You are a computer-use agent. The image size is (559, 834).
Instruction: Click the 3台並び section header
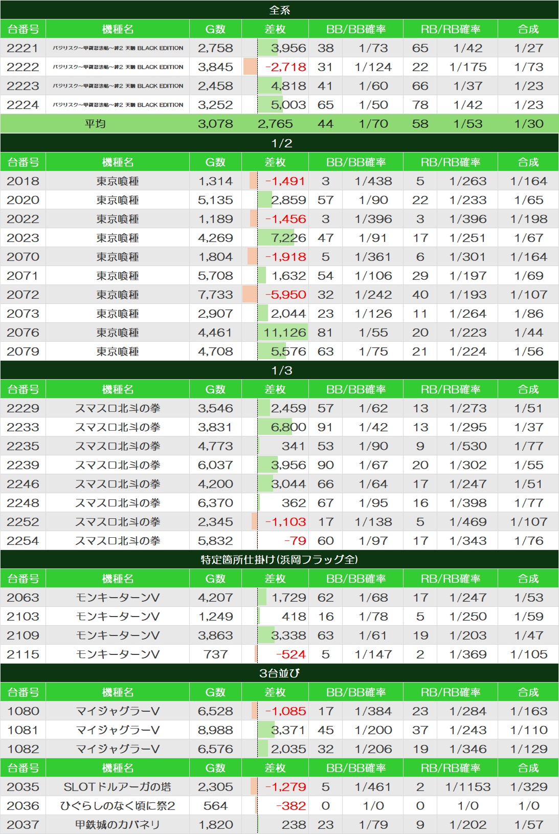pyautogui.click(x=279, y=673)
